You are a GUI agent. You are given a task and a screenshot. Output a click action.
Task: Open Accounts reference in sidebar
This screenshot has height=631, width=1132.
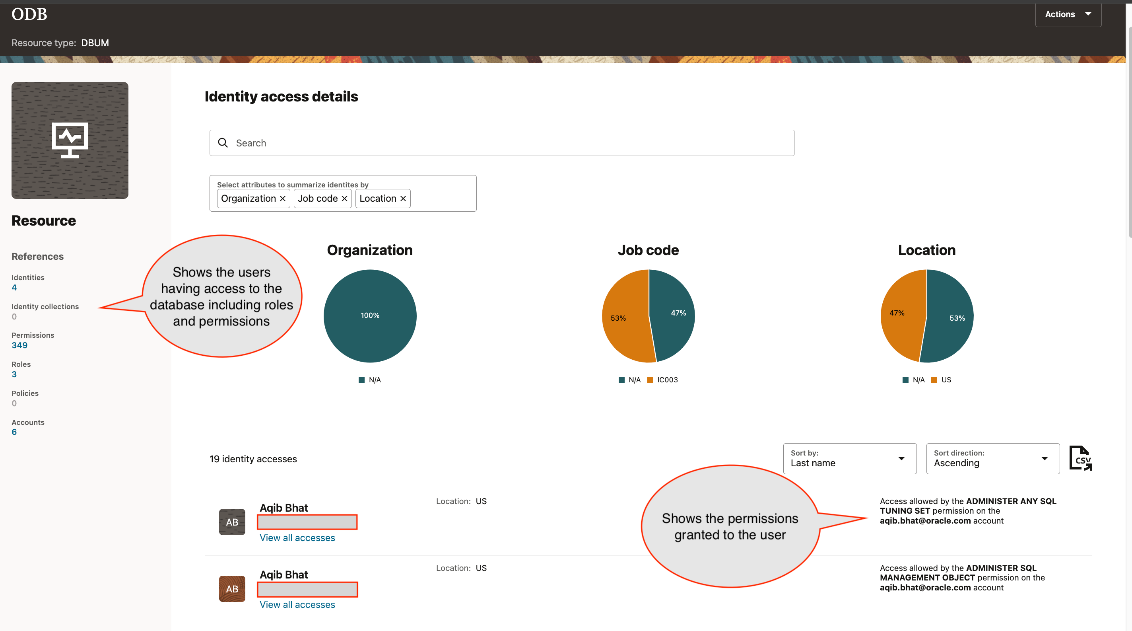(14, 432)
